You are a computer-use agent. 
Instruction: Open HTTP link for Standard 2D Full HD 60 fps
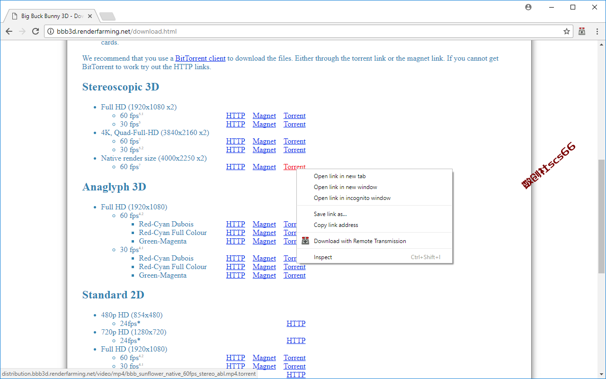click(235, 358)
